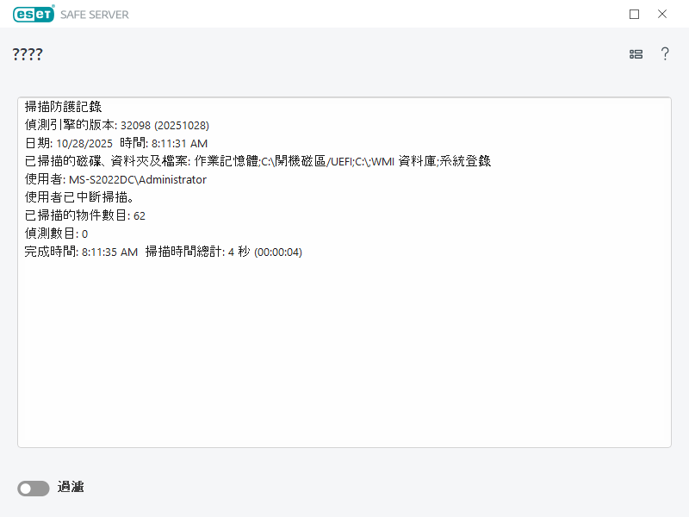Click the 使用者已中斷掃描。 line
689x517 pixels.
(79, 197)
